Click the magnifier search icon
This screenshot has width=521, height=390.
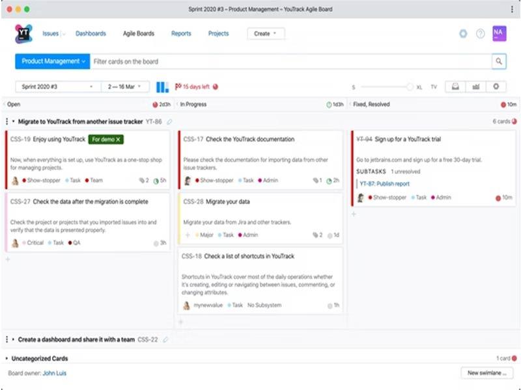point(499,61)
